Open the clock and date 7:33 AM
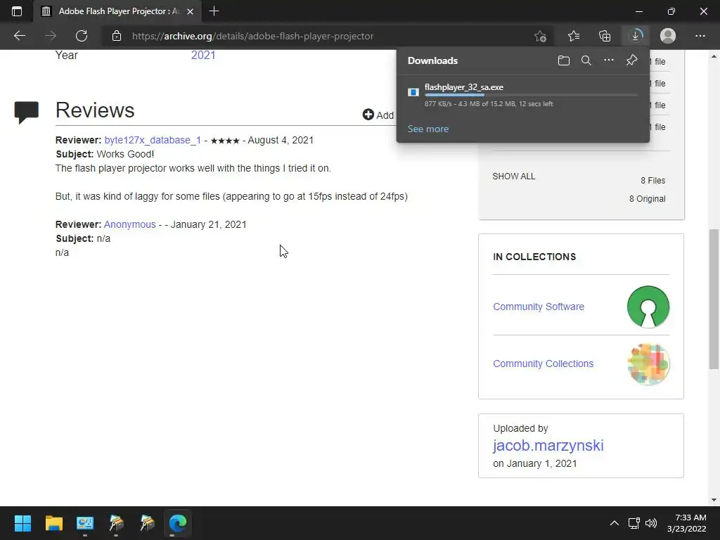The width and height of the screenshot is (720, 540). pyautogui.click(x=686, y=523)
